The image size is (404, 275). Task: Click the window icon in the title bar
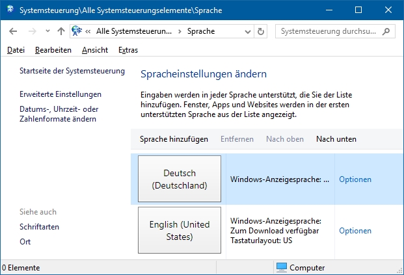click(10, 10)
